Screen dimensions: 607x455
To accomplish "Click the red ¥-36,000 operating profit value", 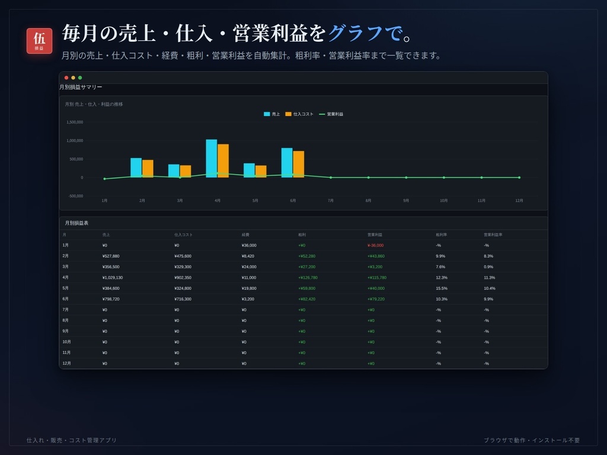I will click(375, 245).
